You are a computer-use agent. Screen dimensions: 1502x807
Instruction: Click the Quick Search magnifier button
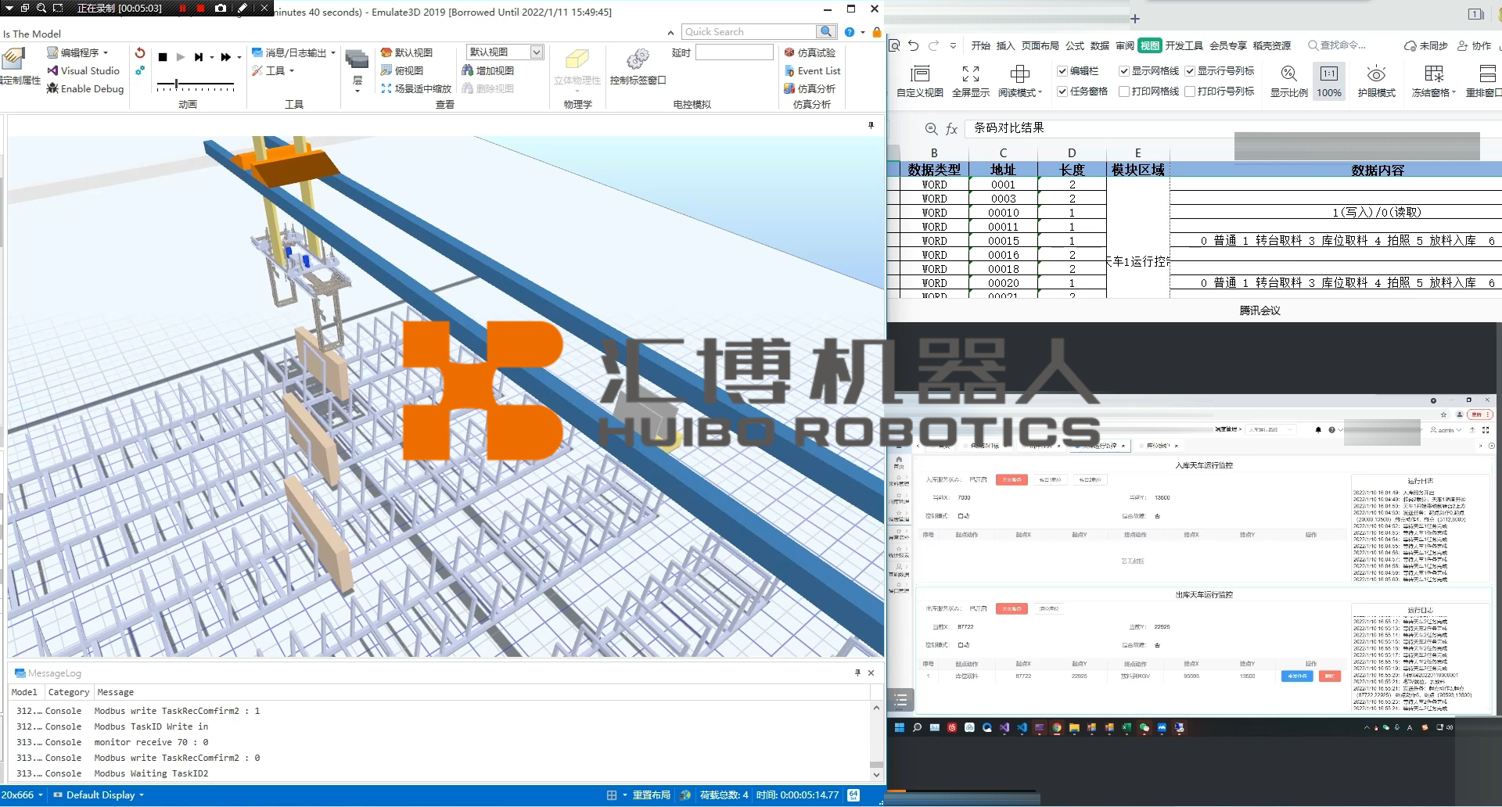[x=826, y=31]
